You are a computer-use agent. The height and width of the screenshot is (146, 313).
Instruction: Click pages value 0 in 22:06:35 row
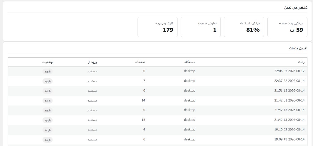pyautogui.click(x=144, y=71)
